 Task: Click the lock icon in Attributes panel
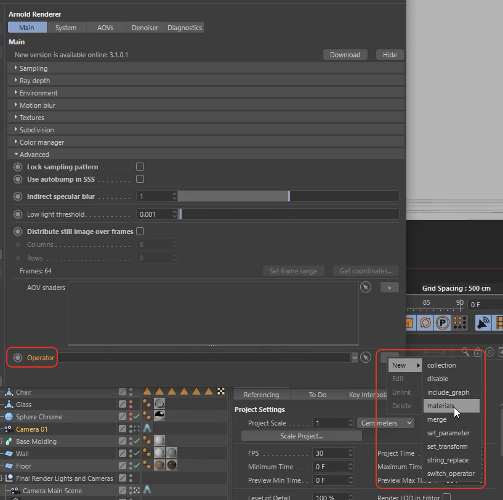(478, 352)
